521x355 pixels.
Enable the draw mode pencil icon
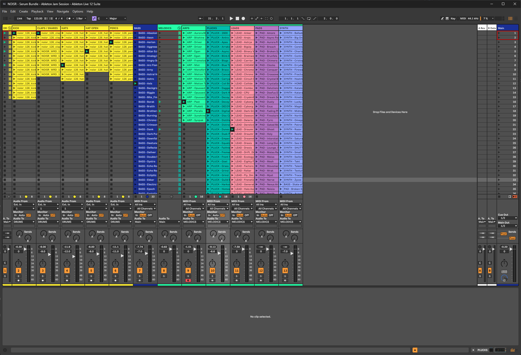[x=442, y=18]
